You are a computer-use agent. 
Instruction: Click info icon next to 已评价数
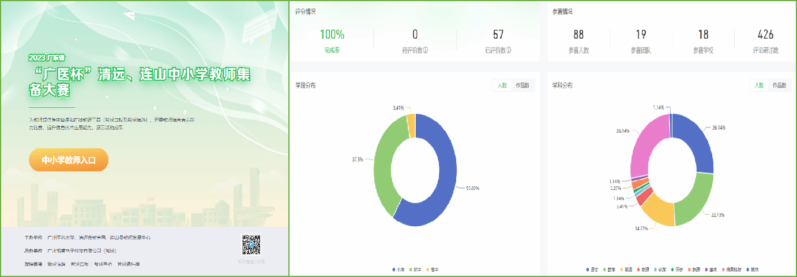tap(509, 50)
